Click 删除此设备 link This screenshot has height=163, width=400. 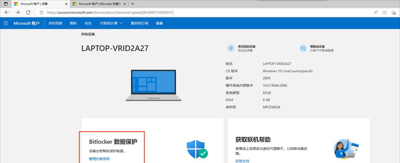[317, 46]
